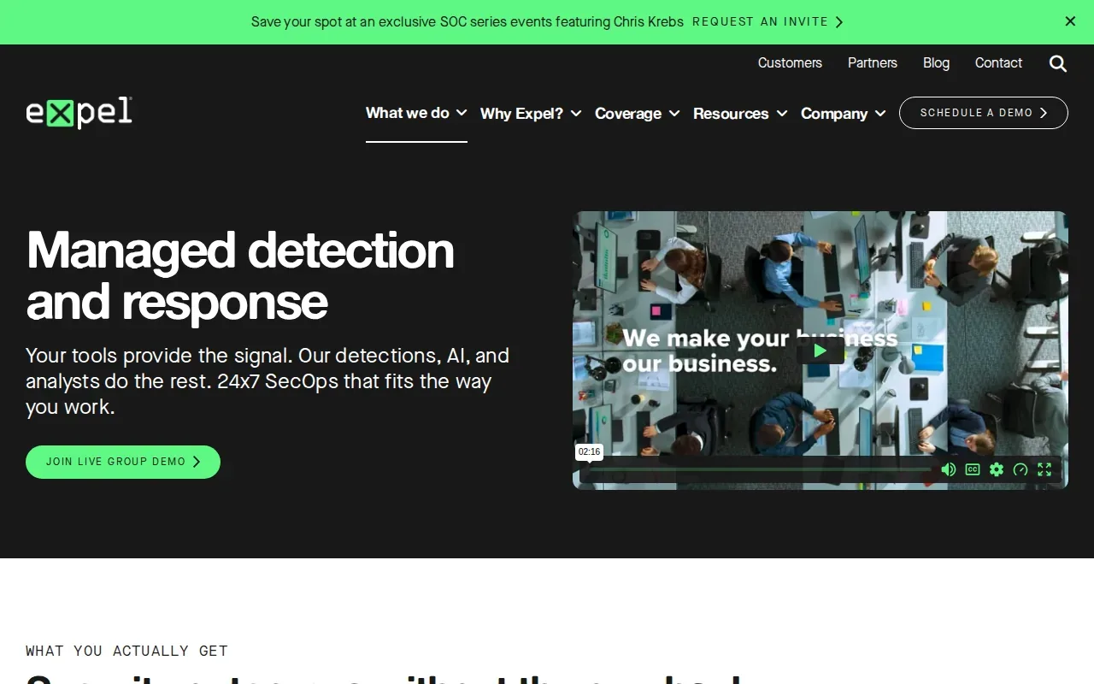Expand the Company menu
Image resolution: width=1094 pixels, height=684 pixels.
(x=844, y=114)
